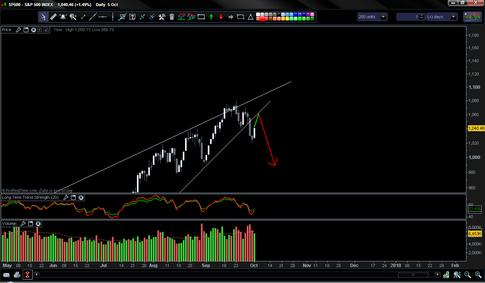Select the rectangle drawing tool

[x=201, y=17]
